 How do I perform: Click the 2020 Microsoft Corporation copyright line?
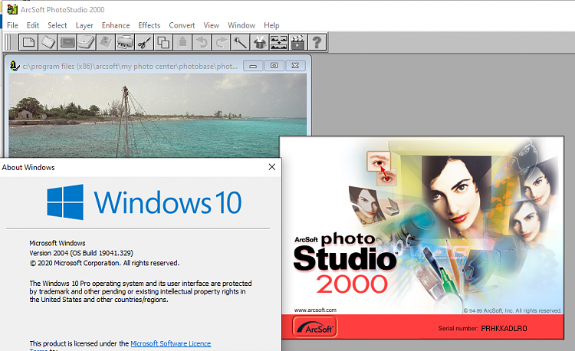coord(104,263)
